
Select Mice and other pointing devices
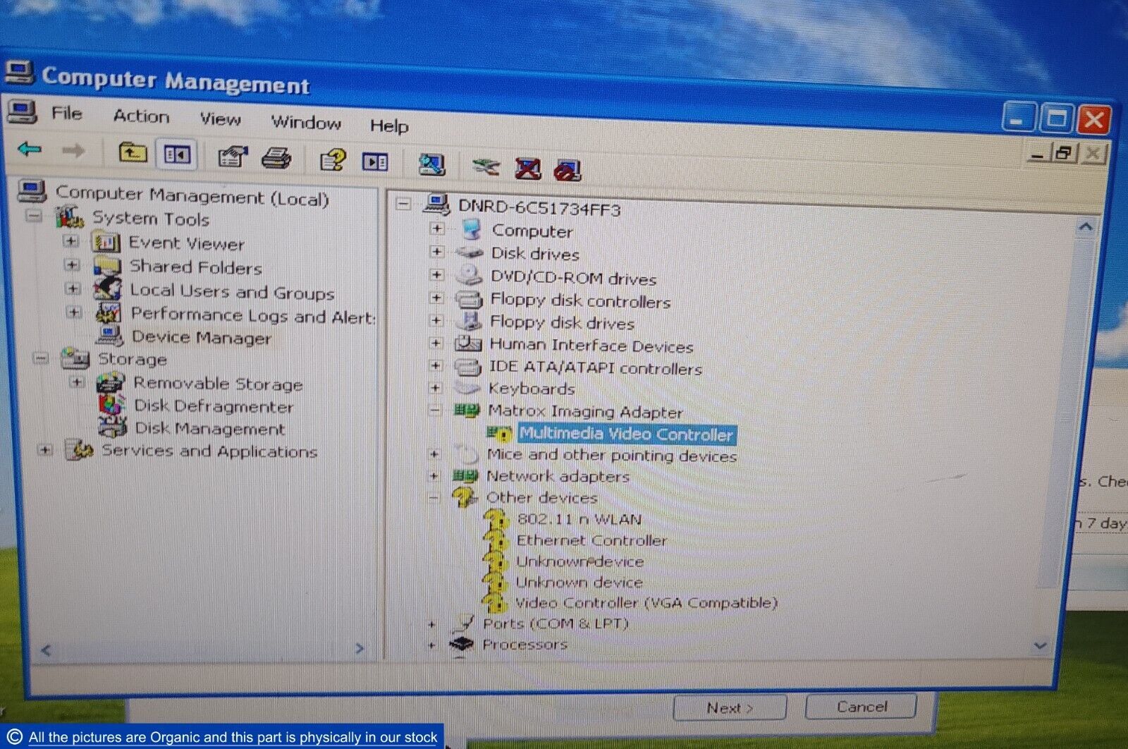(612, 456)
